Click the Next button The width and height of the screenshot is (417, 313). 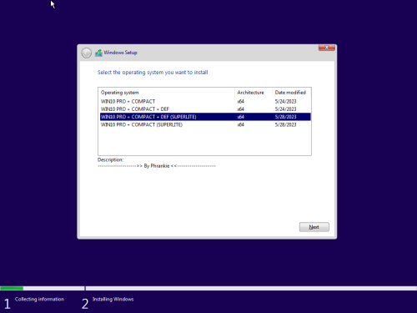(314, 227)
